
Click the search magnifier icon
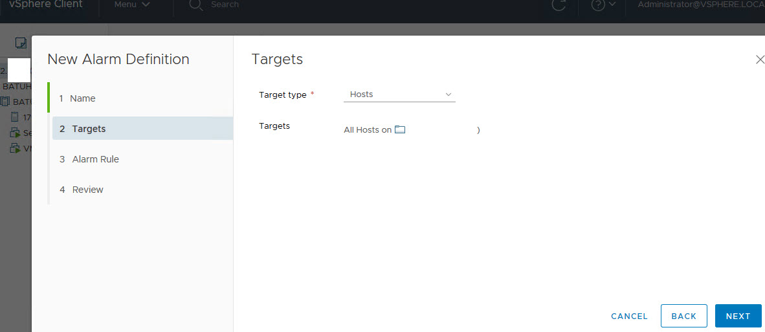(195, 5)
